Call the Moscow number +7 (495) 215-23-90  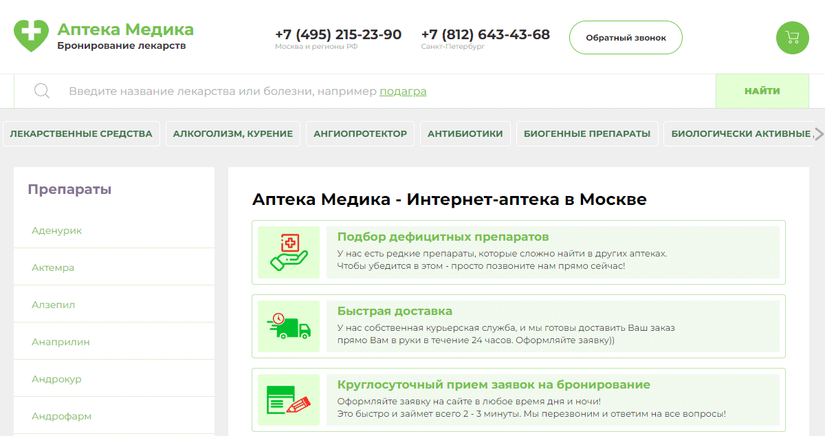[x=338, y=34]
